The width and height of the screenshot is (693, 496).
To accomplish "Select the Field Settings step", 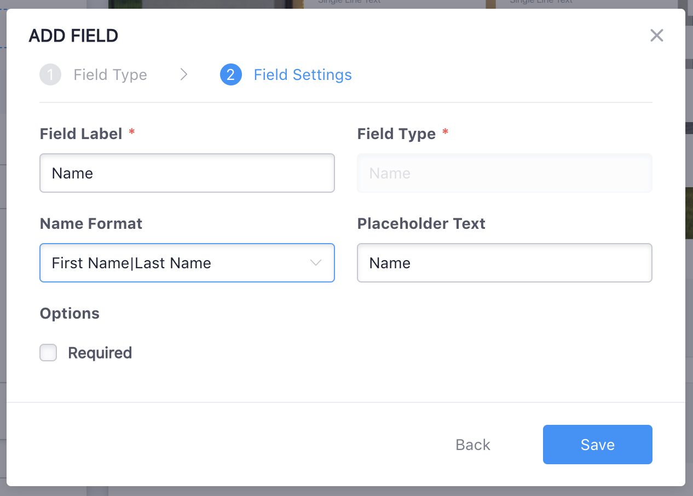I will click(x=303, y=74).
